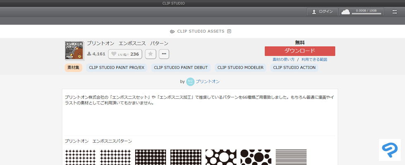Open the author プリントオン profile link
Viewport: 405px width, 165px height.
pos(207,82)
